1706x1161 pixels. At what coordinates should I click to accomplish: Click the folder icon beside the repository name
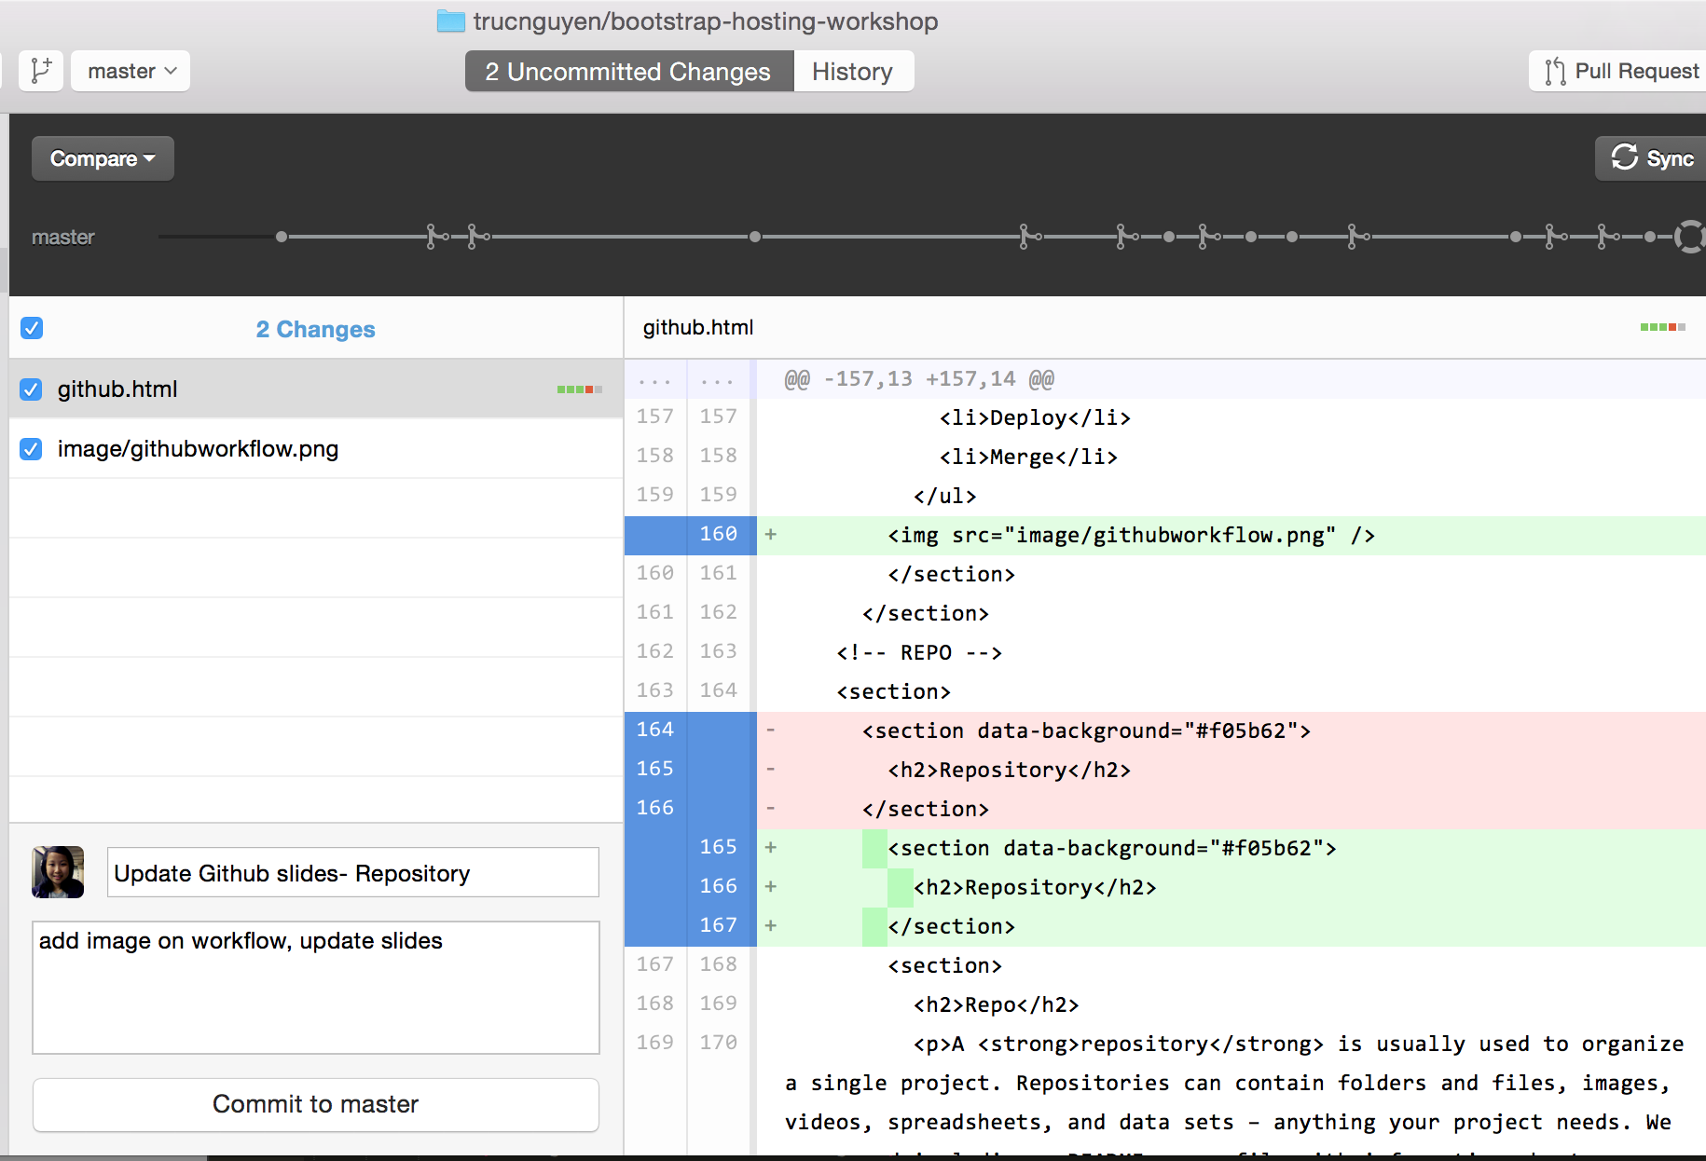coord(451,20)
